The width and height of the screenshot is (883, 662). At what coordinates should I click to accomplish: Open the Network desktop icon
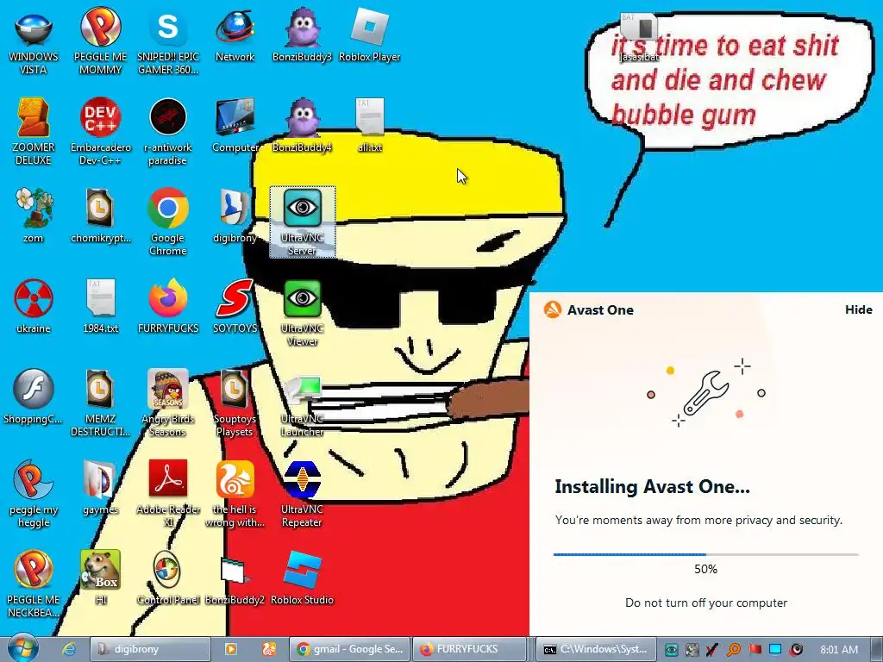[235, 35]
